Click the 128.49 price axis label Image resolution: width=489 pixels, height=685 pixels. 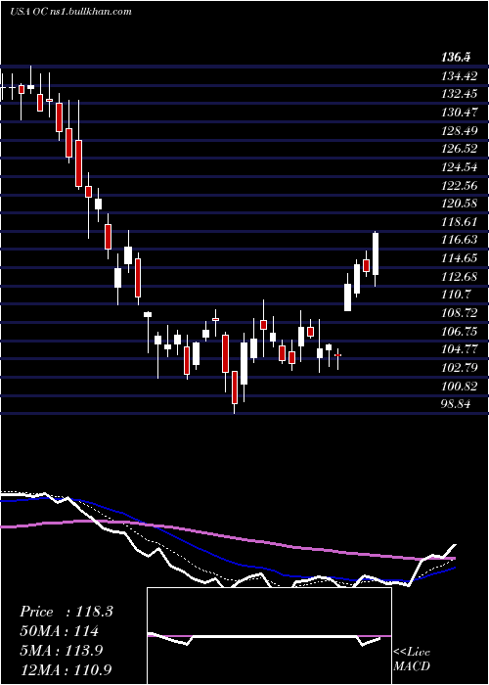point(460,130)
